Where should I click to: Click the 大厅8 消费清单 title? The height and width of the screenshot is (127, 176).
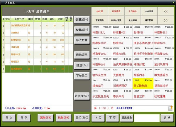tap(38, 11)
